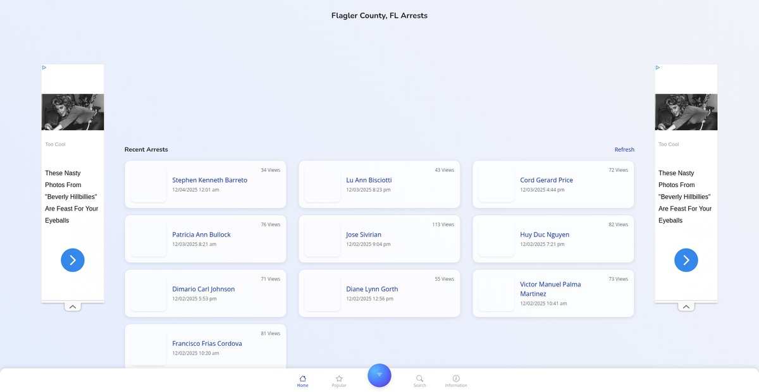
Task: Collapse the right ad with chevron
Action: (686, 307)
